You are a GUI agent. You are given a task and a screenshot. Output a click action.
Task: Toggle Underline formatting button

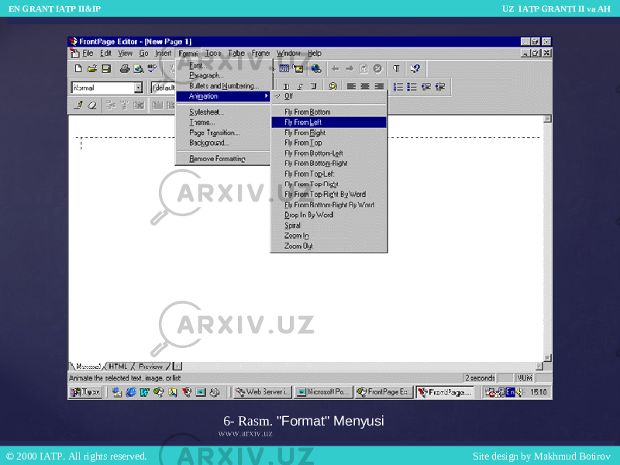click(314, 87)
